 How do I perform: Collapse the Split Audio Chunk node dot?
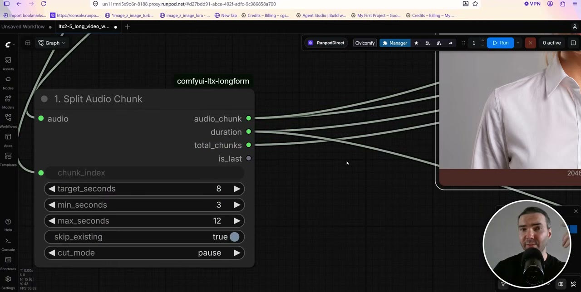44,99
